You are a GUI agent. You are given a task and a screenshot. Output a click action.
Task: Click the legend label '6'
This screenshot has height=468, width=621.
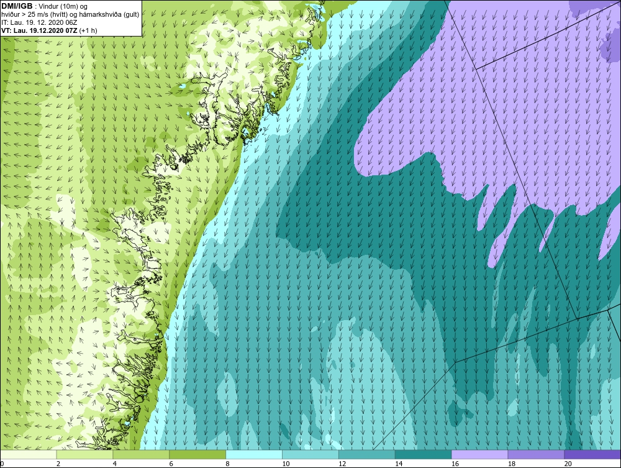coord(171,464)
